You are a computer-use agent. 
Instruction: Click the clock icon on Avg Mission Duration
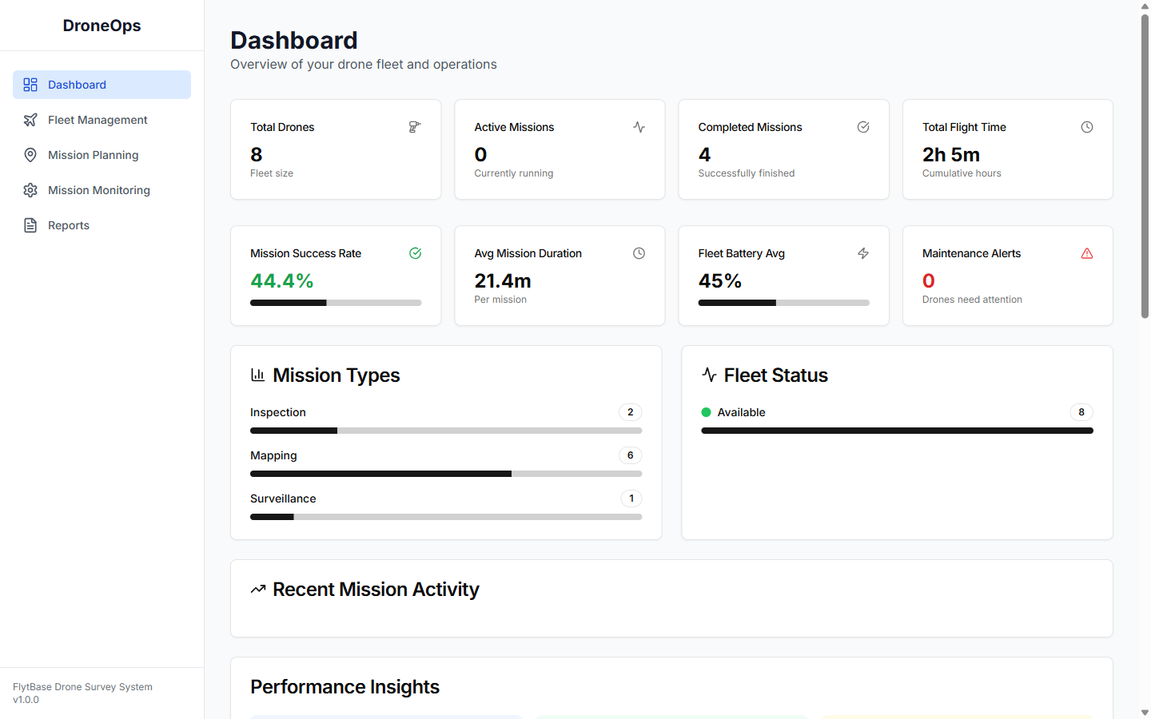pos(639,253)
